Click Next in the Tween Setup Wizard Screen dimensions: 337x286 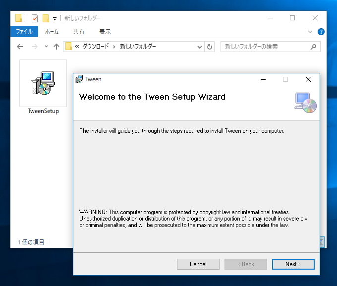click(293, 264)
